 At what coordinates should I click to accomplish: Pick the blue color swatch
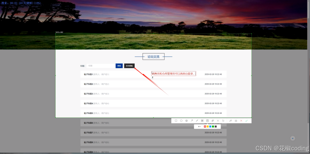coord(210,127)
